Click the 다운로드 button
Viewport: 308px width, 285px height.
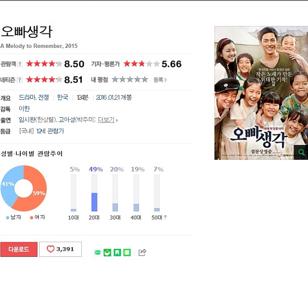tap(19, 249)
